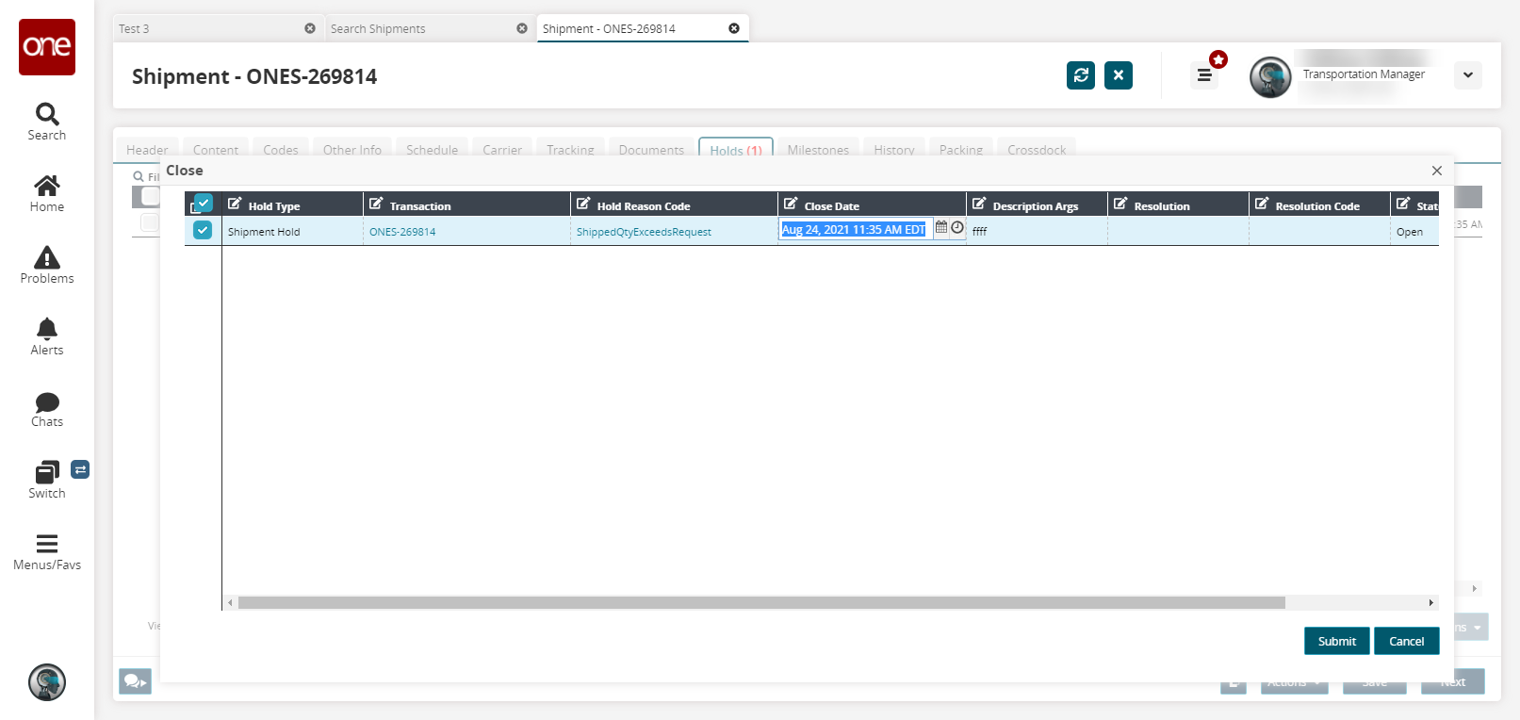The width and height of the screenshot is (1520, 720).
Task: Click the edit icon on Resolution column
Action: [x=1120, y=204]
